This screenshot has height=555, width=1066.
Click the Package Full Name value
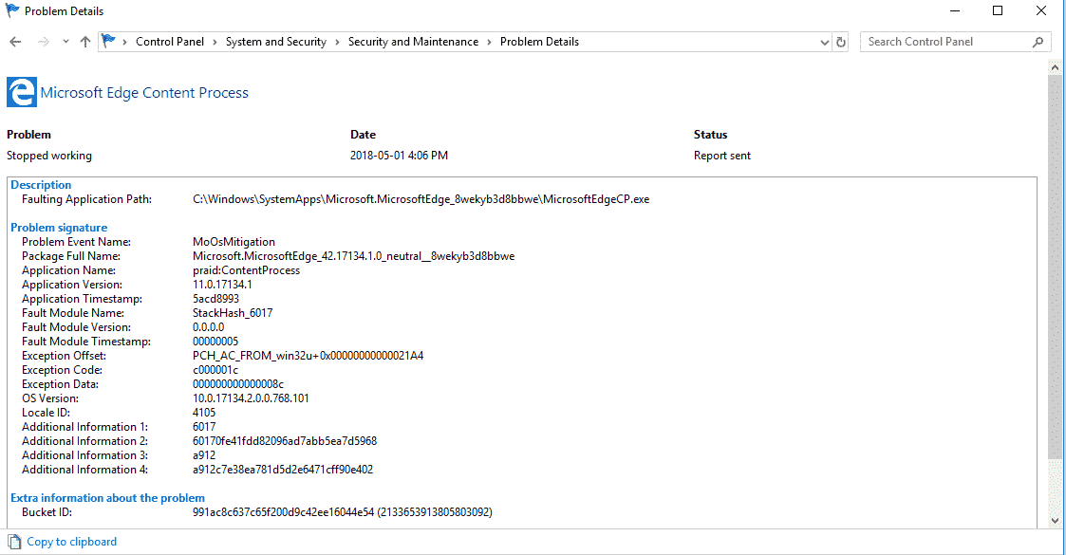click(353, 256)
